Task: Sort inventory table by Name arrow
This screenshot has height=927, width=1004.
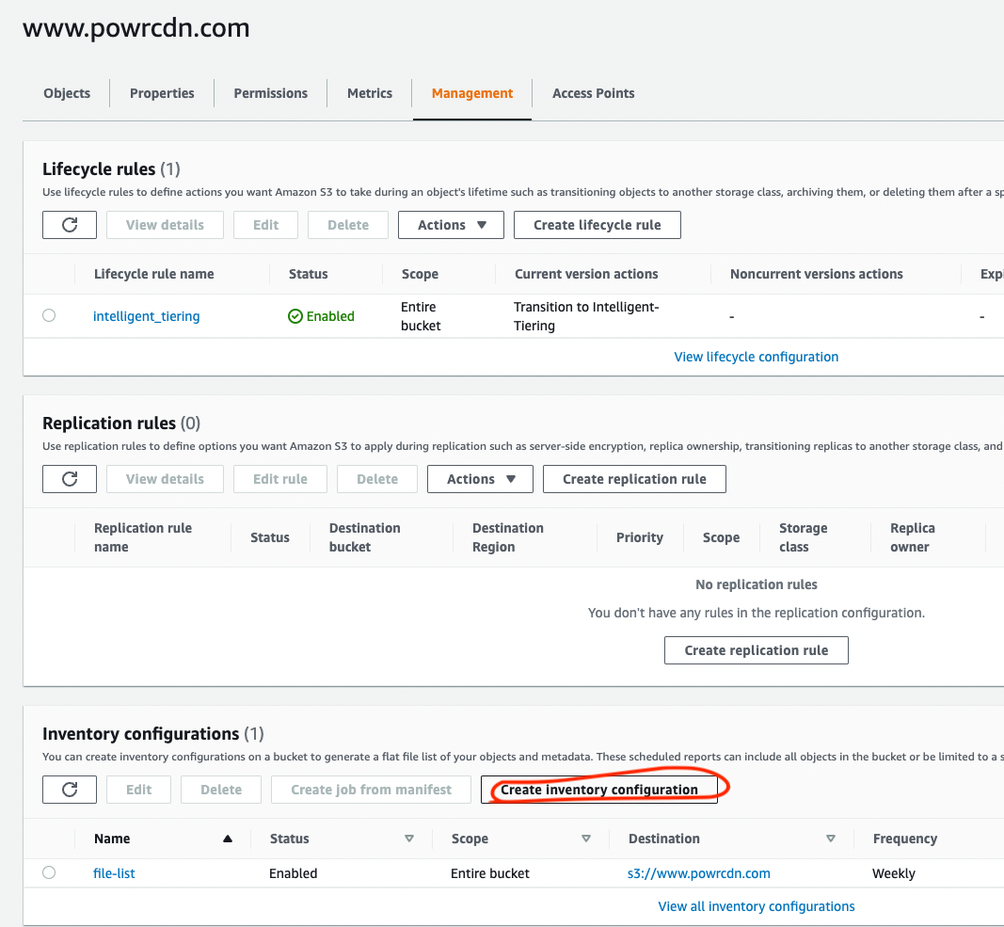Action: [x=227, y=839]
